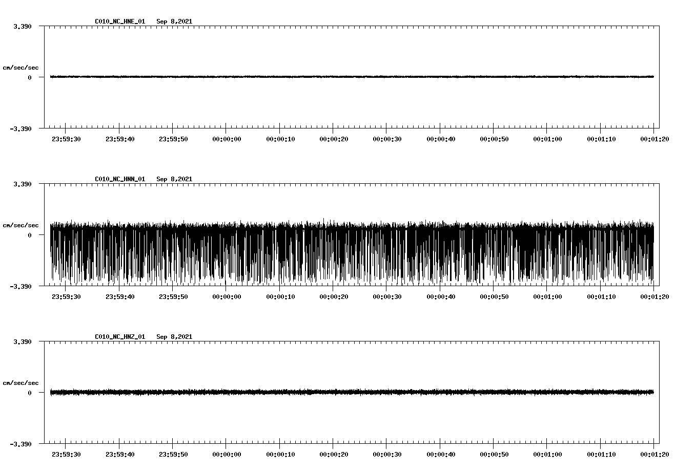Screen dimensions: 696x473
Task: Click the 0 axis value on HNN plot
Action: coord(30,235)
